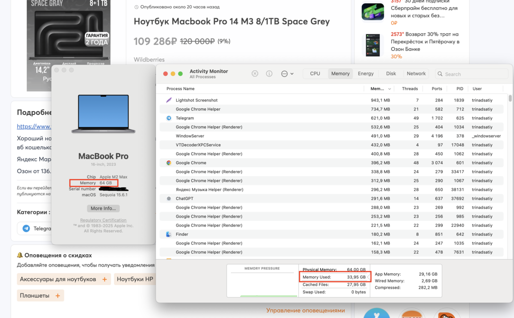
Task: Click the Wired Memory 2,69 GB entry
Action: tap(406, 281)
